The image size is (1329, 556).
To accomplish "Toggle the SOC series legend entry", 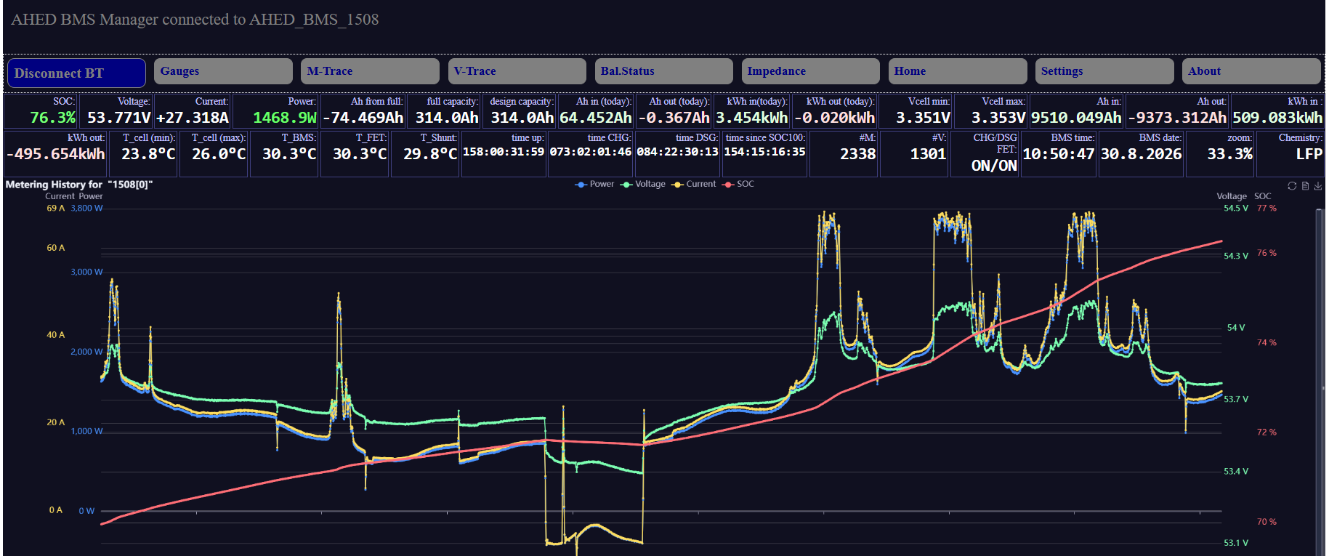I will click(738, 184).
